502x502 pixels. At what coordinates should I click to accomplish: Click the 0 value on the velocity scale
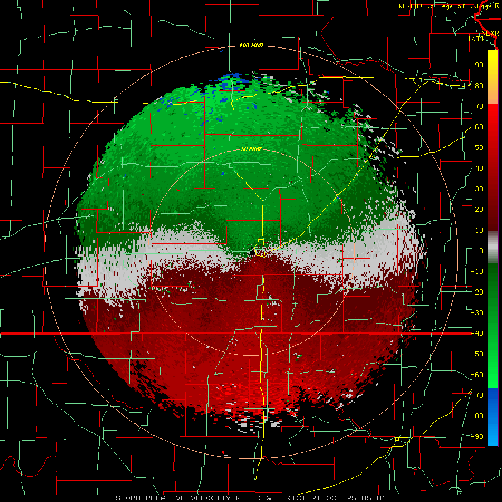point(481,251)
